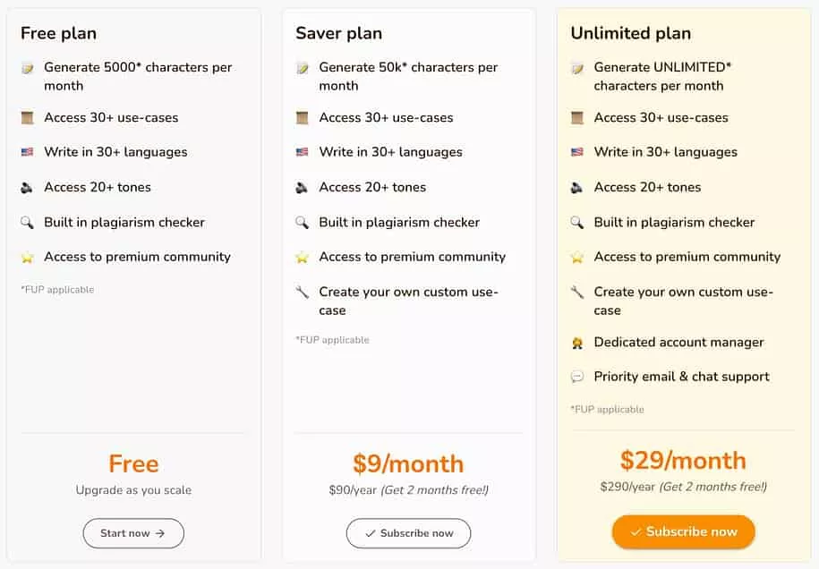Click Priority email & chat support text

click(x=681, y=377)
